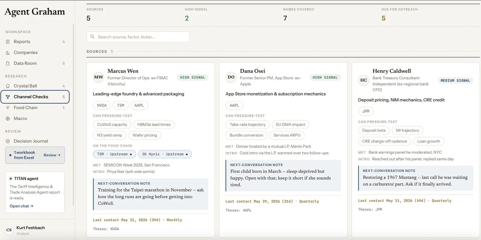Focus the source search field
Image resolution: width=481 pixels, height=240 pixels.
pos(138,37)
